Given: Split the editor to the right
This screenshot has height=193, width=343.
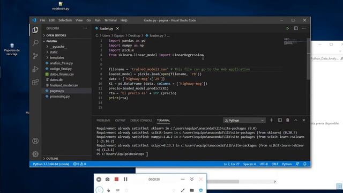Looking at the screenshot, I should coord(296,28).
